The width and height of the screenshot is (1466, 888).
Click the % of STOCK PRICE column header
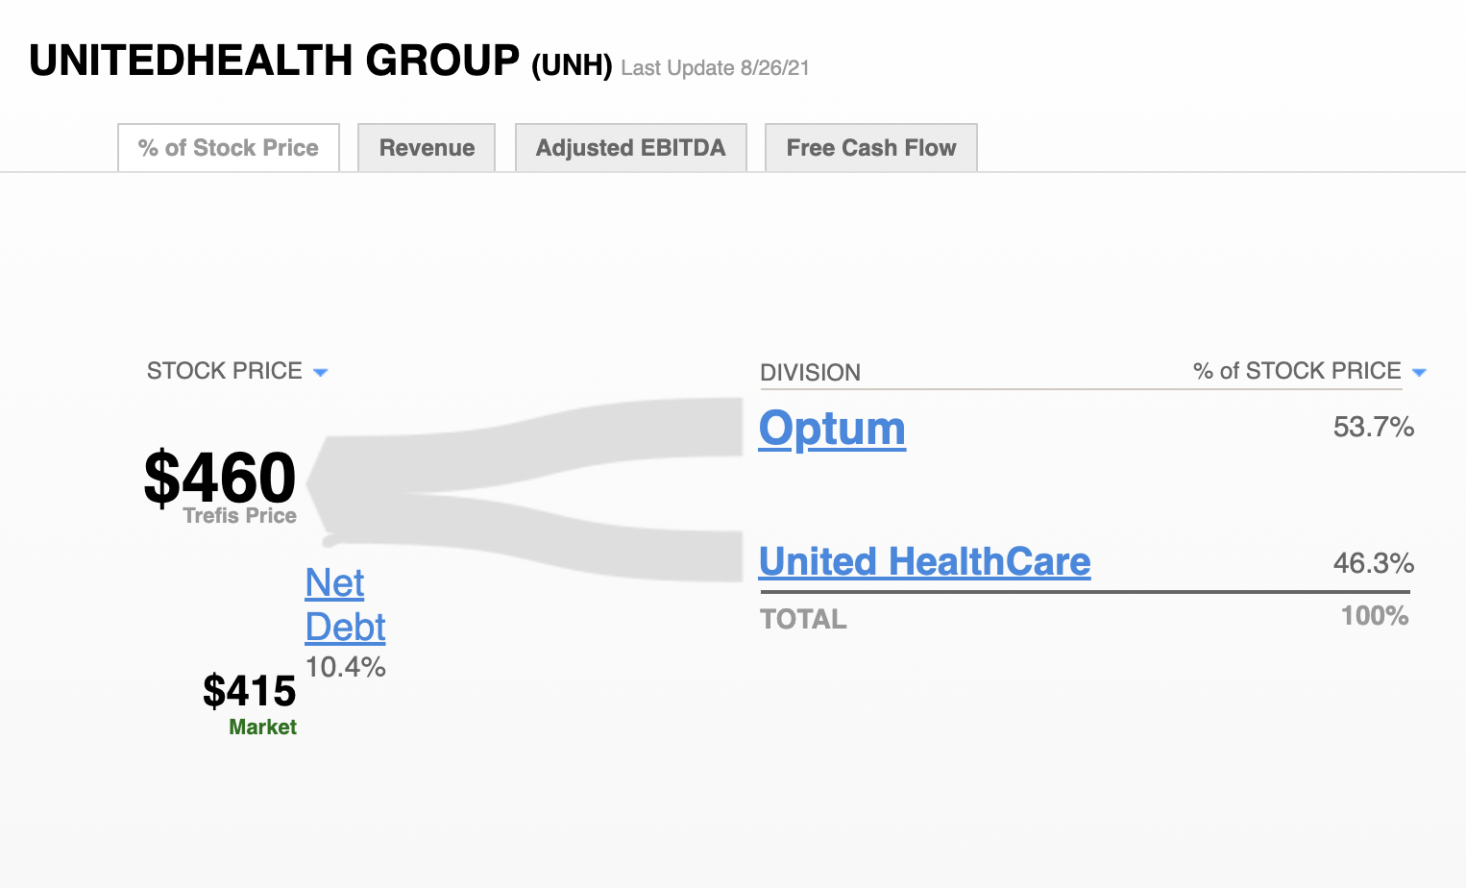(x=1297, y=371)
